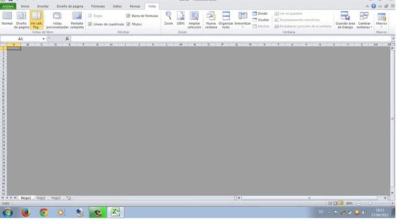397x223 pixels.
Task: Switch to Normal workbook view
Action: [7, 19]
